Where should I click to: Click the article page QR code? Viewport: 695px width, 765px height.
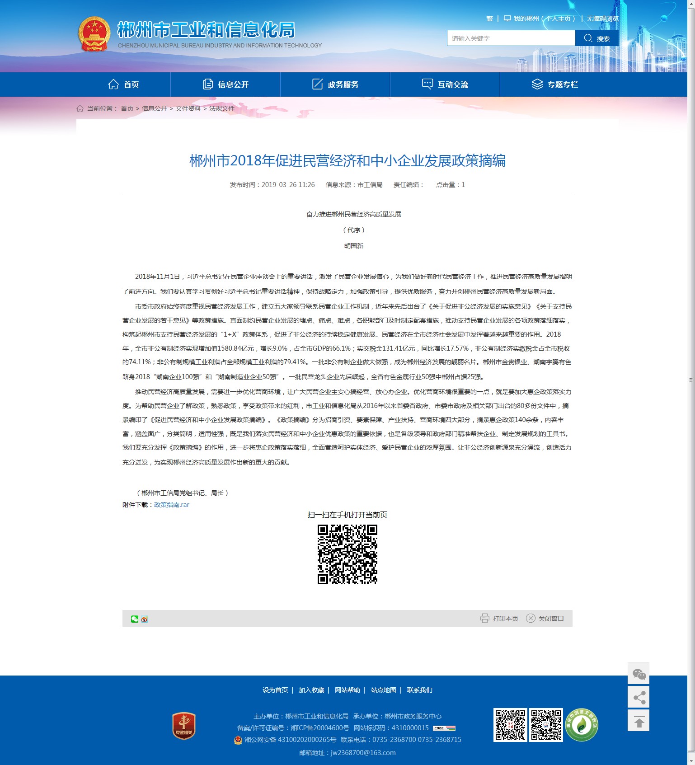pyautogui.click(x=347, y=554)
